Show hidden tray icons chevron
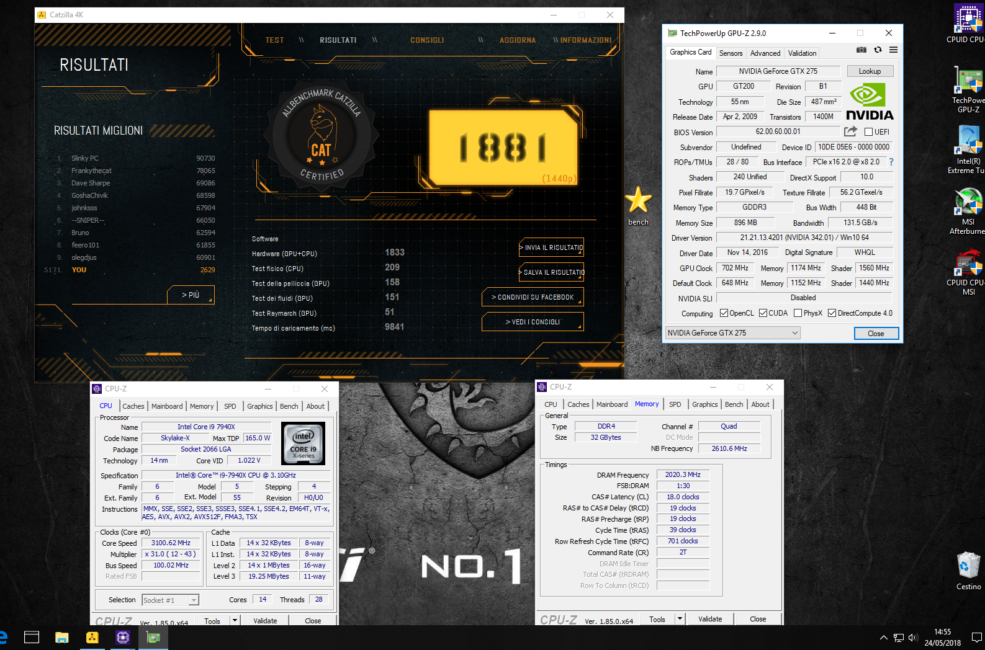Image resolution: width=985 pixels, height=650 pixels. [883, 638]
